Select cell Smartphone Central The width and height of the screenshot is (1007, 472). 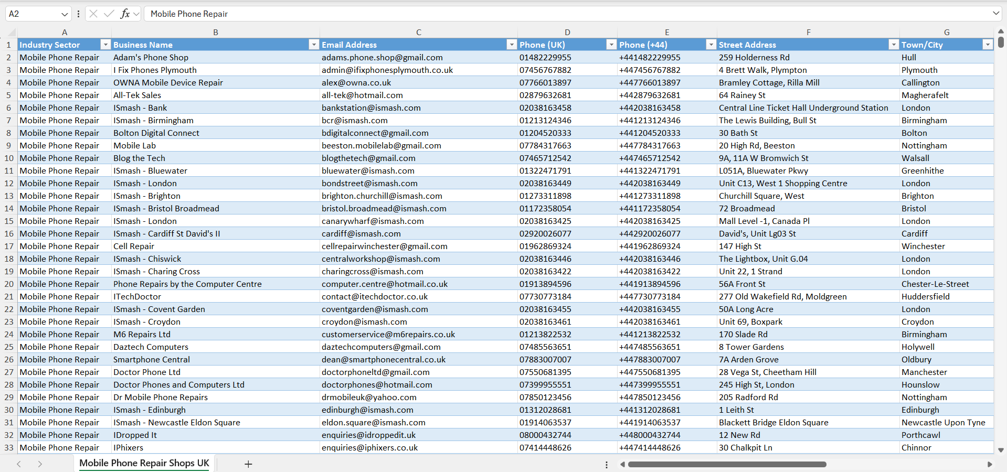pos(216,359)
